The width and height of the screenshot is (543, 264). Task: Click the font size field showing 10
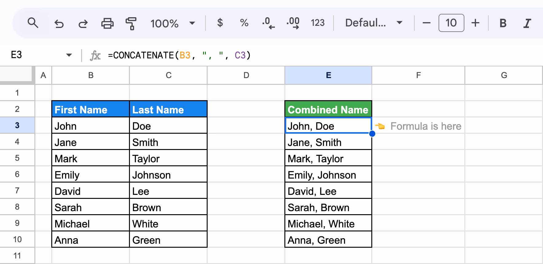(x=451, y=23)
